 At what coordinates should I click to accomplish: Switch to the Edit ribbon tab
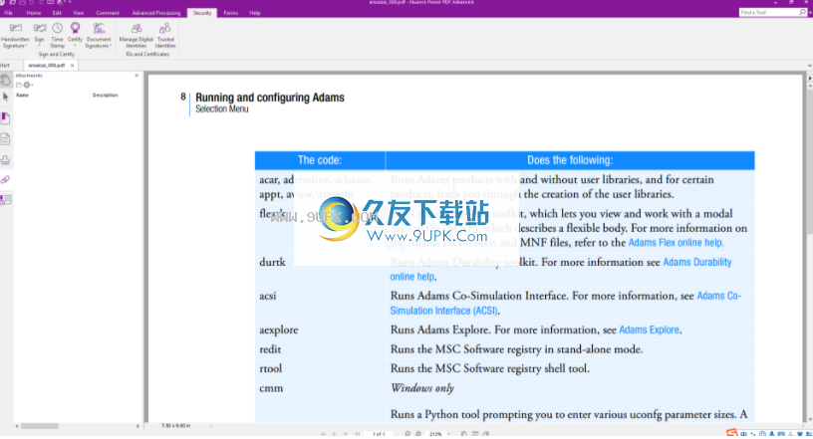[x=57, y=13]
